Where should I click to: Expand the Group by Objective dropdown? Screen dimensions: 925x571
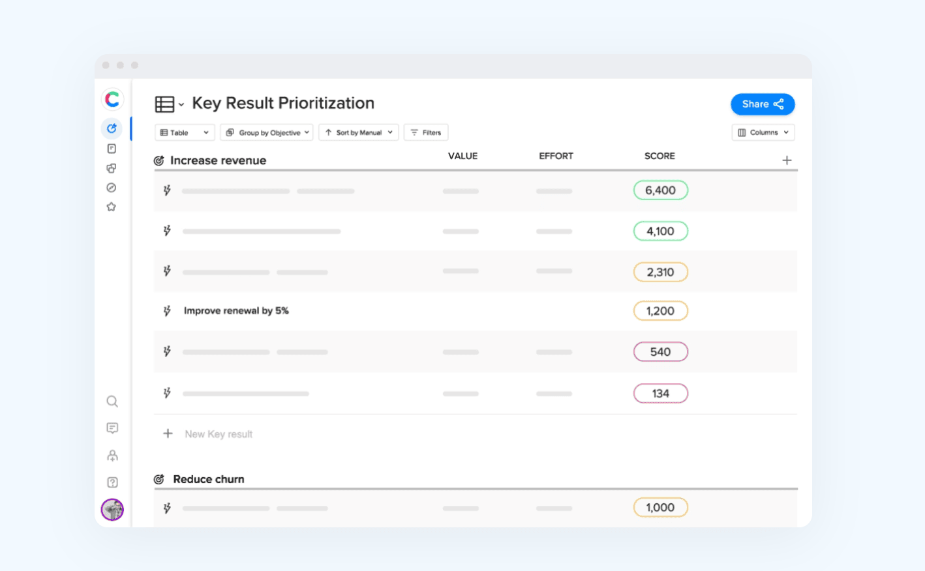[x=267, y=132]
